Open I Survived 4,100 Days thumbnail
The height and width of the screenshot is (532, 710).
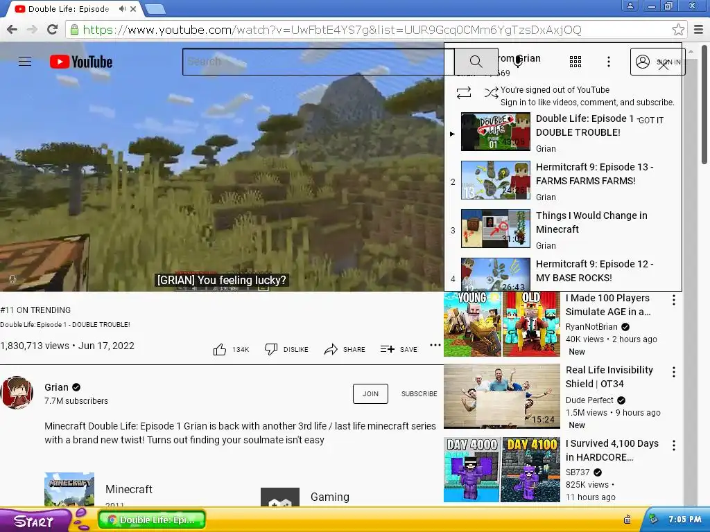pyautogui.click(x=502, y=470)
